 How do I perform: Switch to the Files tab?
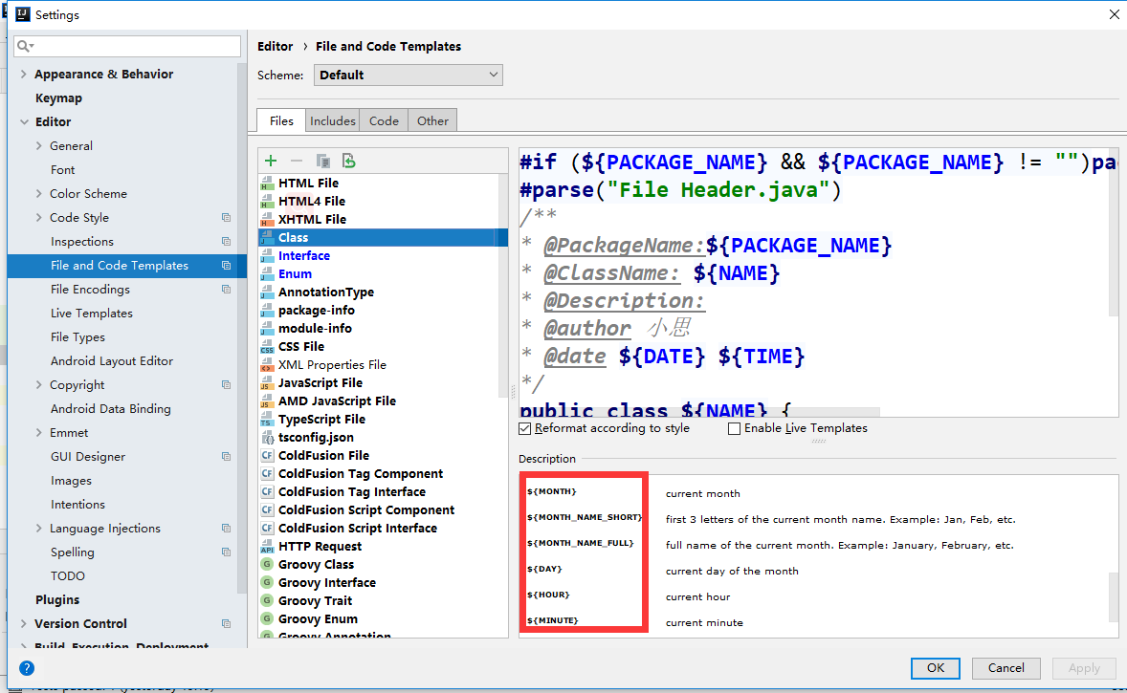281,120
